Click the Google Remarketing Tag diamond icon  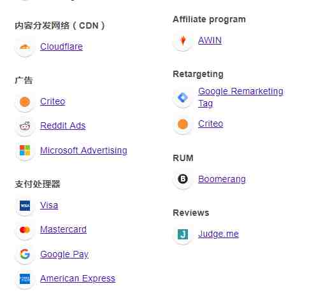click(x=183, y=97)
